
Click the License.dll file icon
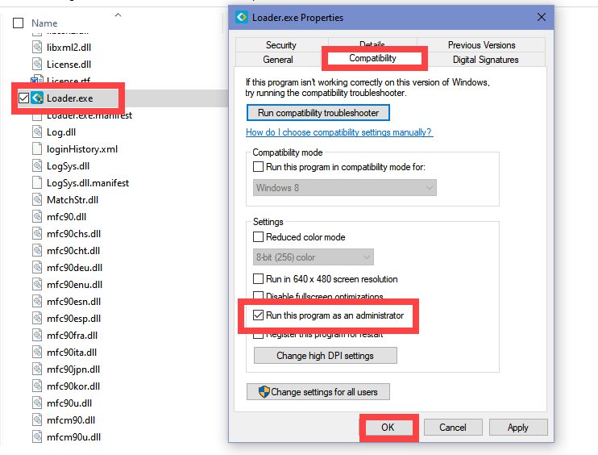coord(37,64)
